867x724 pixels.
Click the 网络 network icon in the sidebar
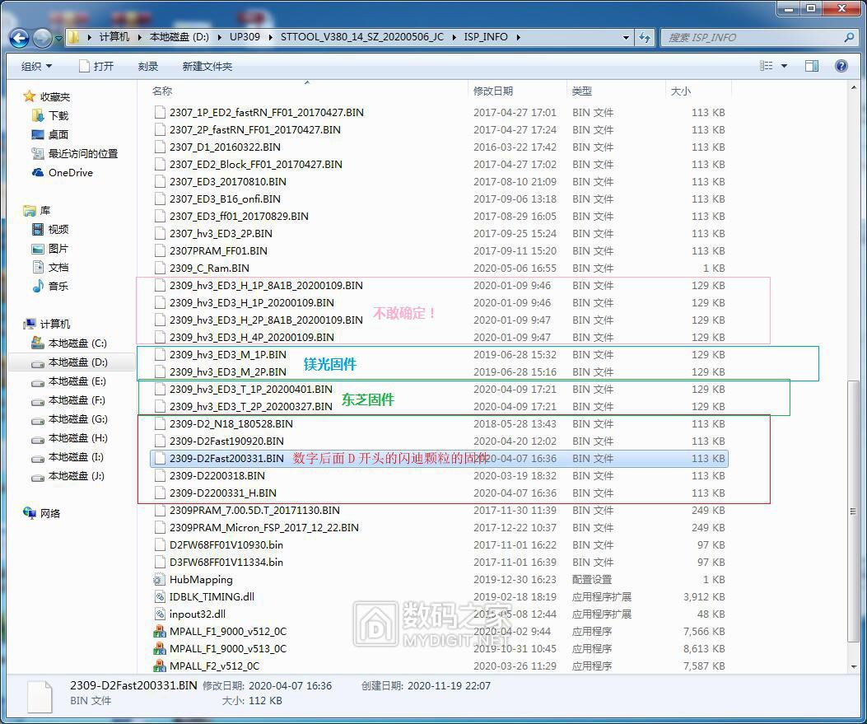30,512
